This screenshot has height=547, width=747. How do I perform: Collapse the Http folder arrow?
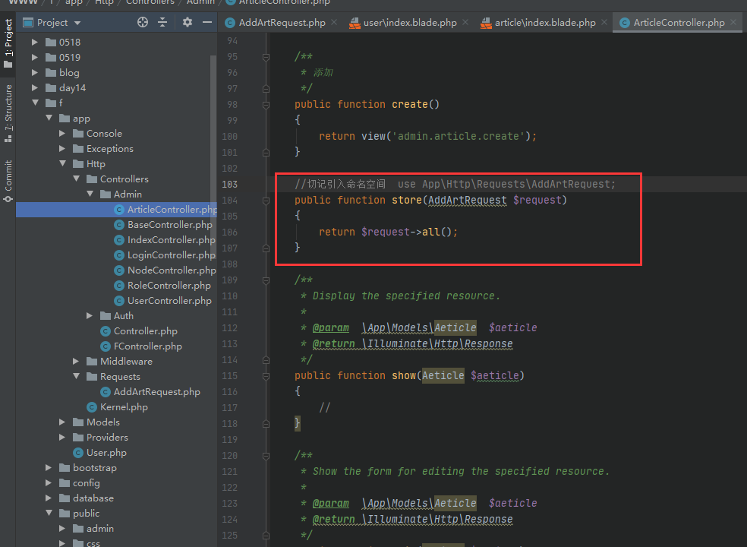coord(62,163)
